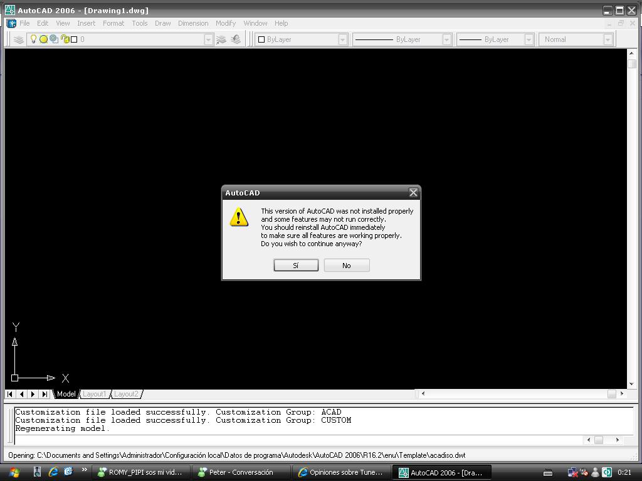Screen dimensions: 642x481
Task: Open the File menu
Action: [24, 23]
